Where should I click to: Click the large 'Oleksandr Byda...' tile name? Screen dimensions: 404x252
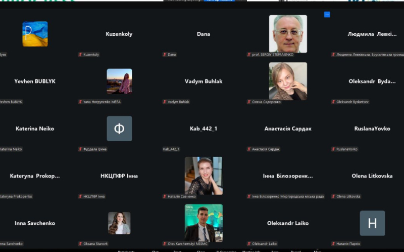[x=372, y=81]
